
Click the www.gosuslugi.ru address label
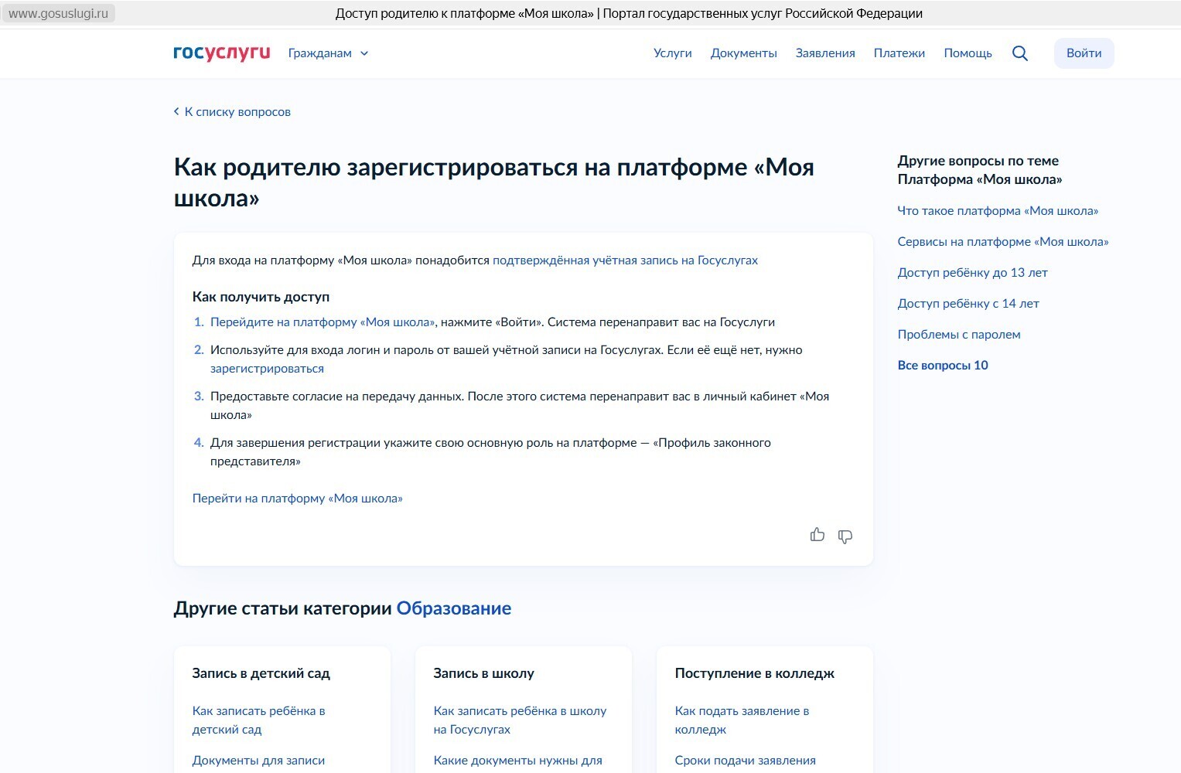point(58,13)
